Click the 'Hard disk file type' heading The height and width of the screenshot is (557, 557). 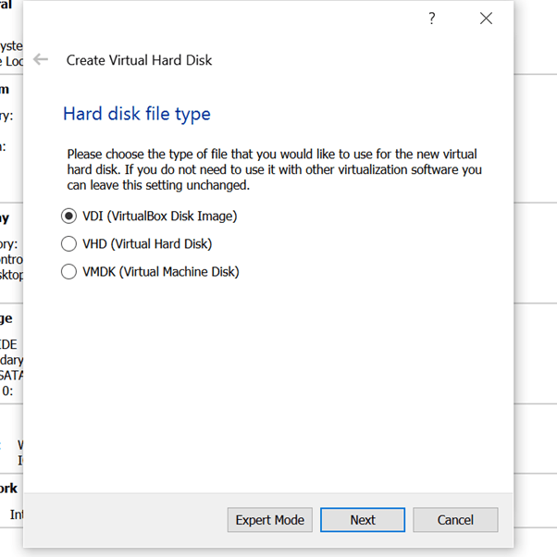point(137,114)
